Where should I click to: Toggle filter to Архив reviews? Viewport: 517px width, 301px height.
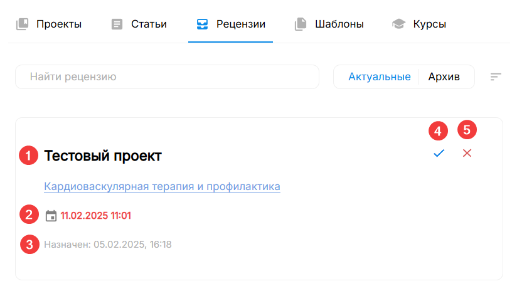(444, 77)
